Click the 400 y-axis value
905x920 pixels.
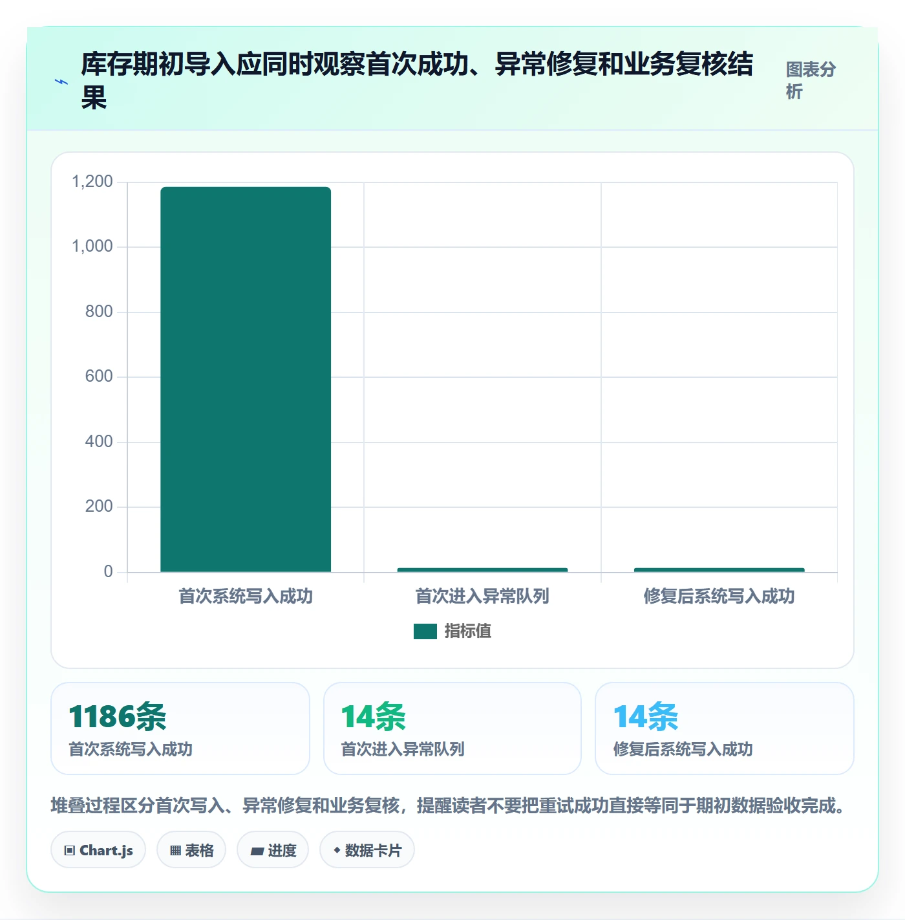coord(99,442)
